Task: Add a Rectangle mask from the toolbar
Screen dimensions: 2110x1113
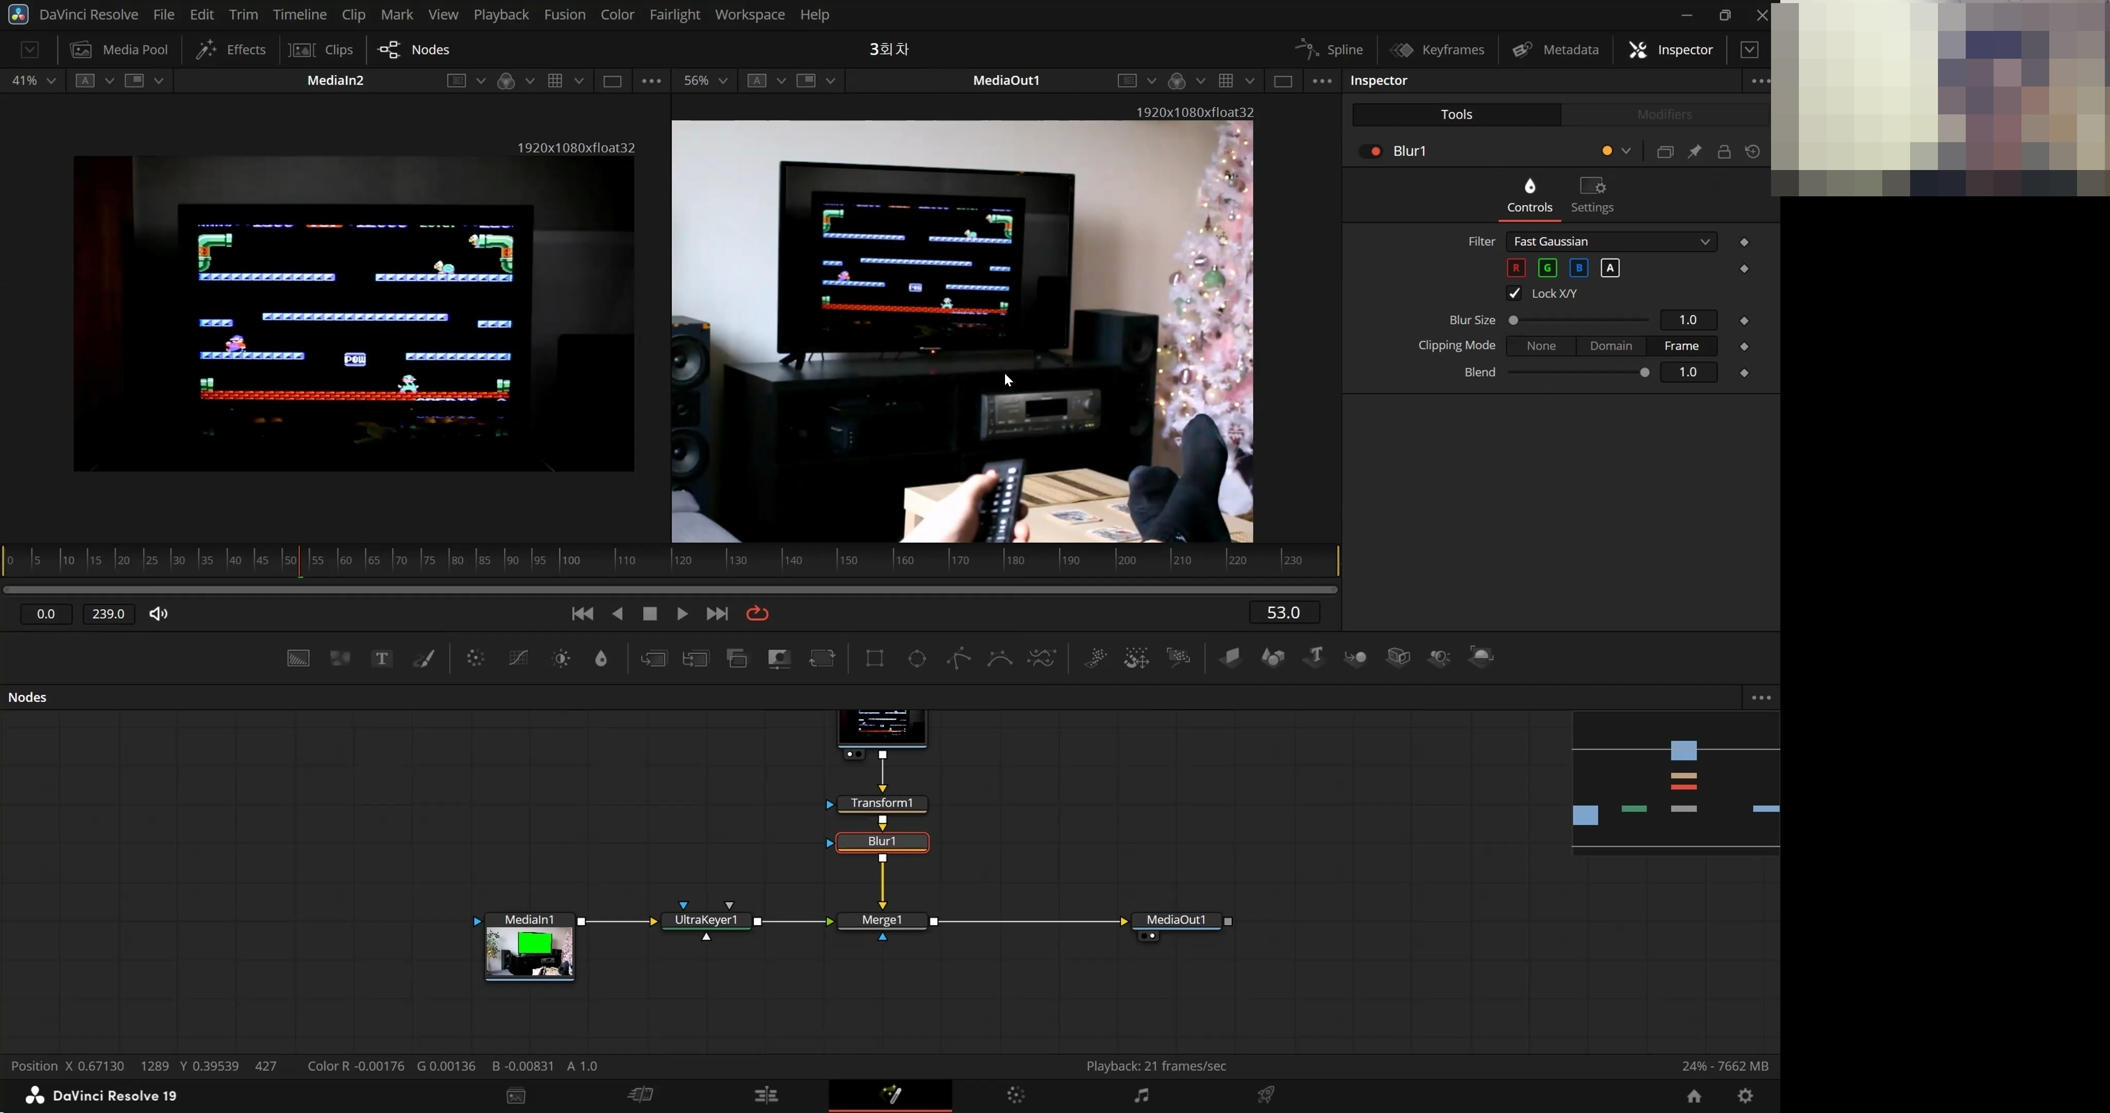Action: [x=875, y=658]
